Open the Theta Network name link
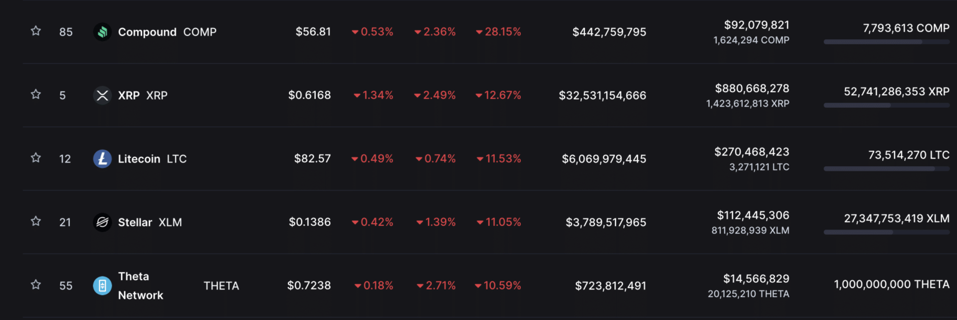The height and width of the screenshot is (320, 957). pyautogui.click(x=140, y=286)
